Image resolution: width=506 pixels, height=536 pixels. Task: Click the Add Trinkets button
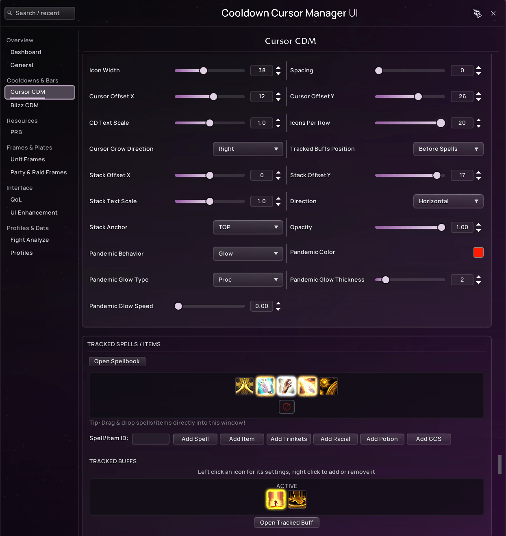tap(289, 439)
